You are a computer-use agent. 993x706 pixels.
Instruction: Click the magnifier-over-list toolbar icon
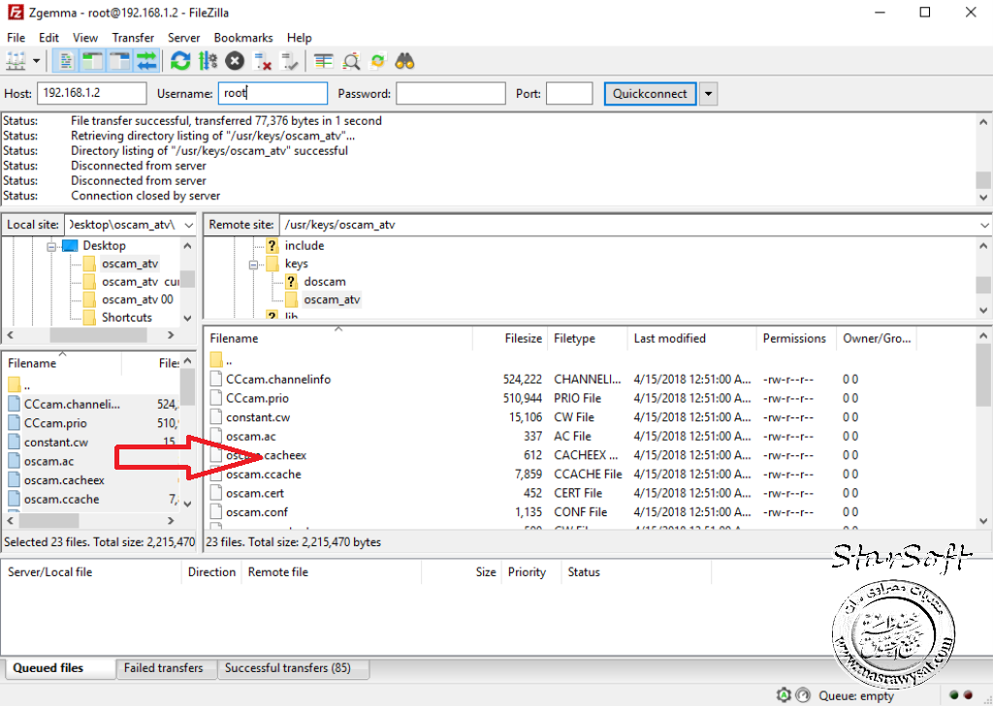pyautogui.click(x=351, y=61)
